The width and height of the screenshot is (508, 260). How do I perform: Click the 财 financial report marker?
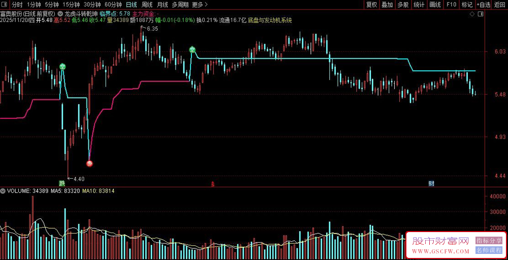[x=431, y=184]
